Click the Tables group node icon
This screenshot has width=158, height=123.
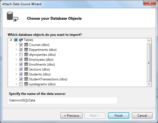(x=21, y=40)
